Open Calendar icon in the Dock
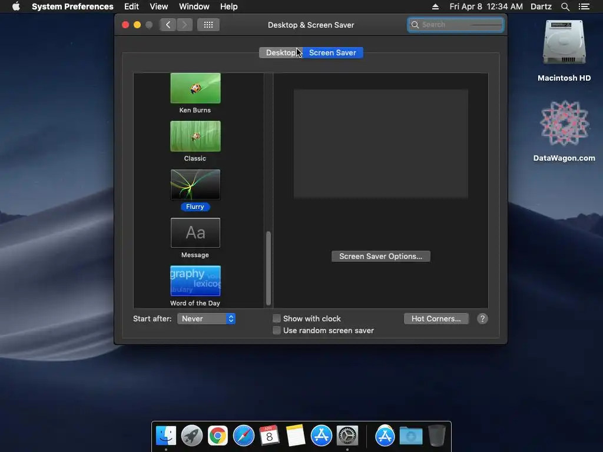The height and width of the screenshot is (452, 603). [269, 436]
